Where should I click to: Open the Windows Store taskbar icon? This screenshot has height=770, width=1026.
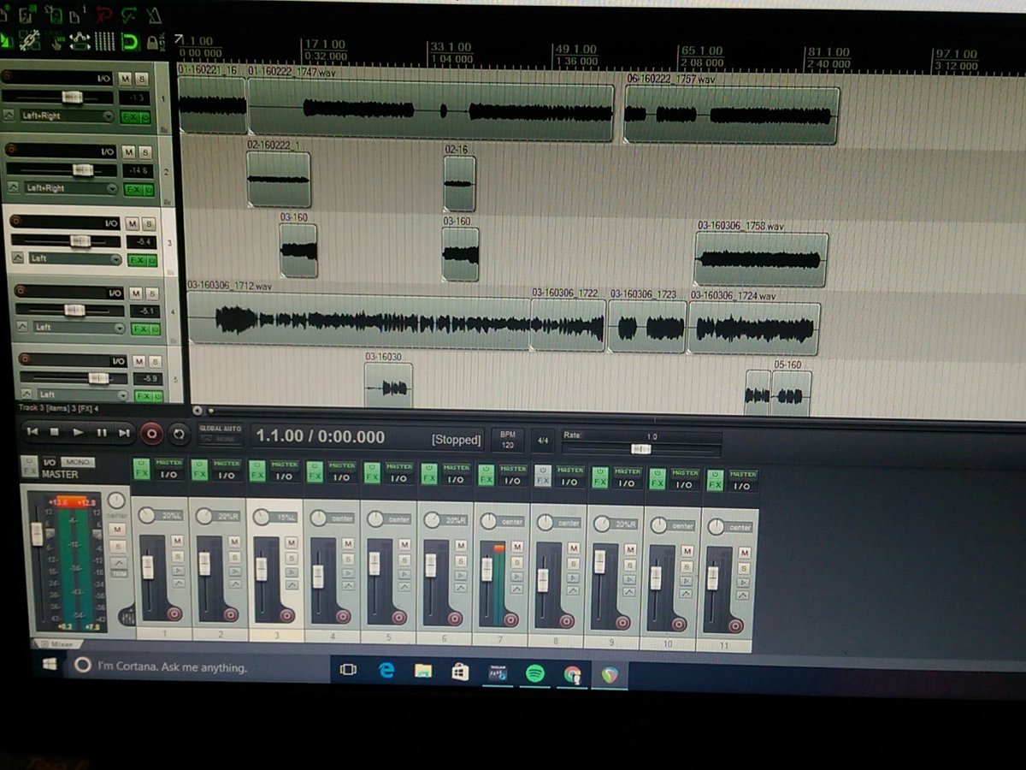click(x=460, y=672)
